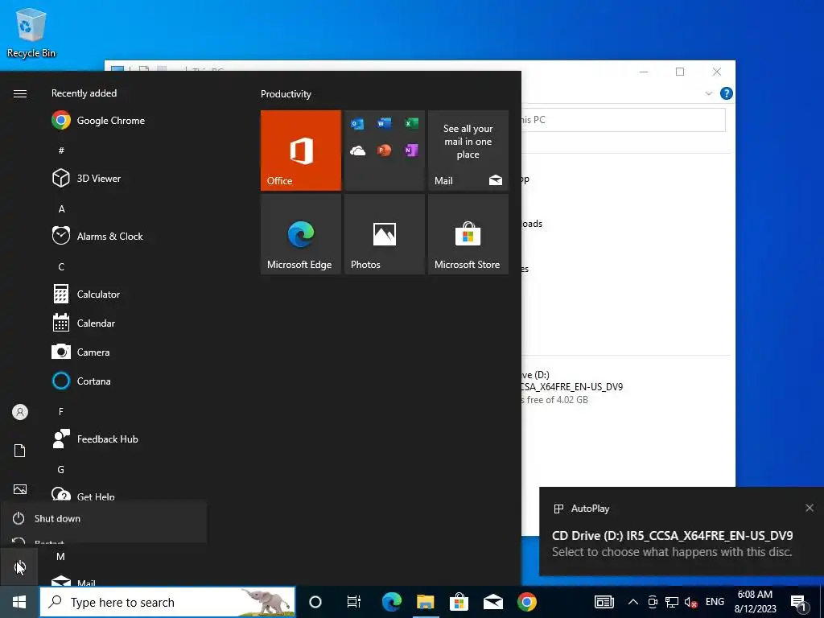
Task: Click the M section header
Action: pyautogui.click(x=60, y=557)
